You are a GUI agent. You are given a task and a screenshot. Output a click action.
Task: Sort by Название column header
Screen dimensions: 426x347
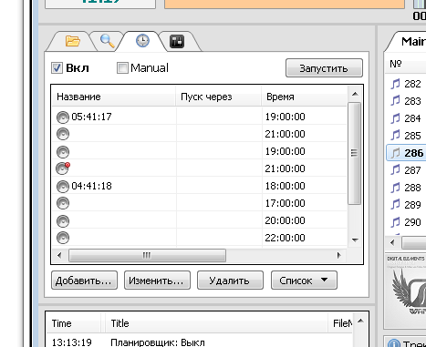(x=114, y=97)
